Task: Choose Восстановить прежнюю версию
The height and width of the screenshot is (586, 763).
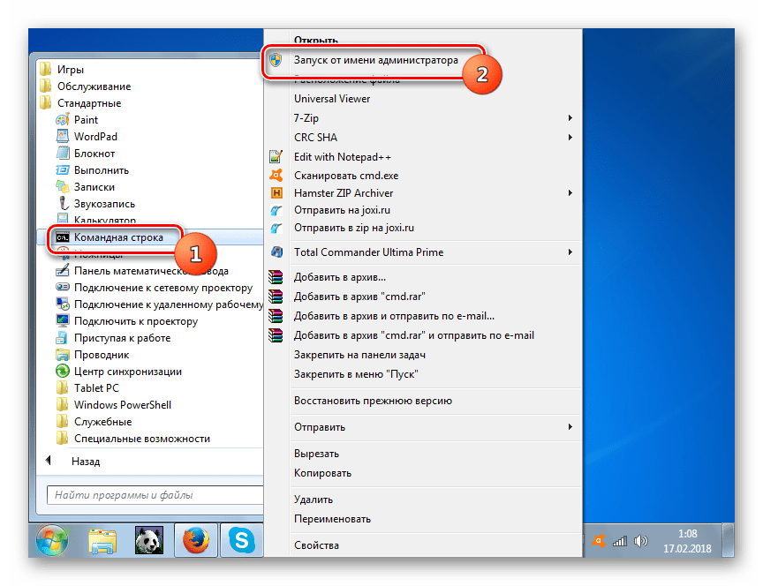Action: (373, 401)
